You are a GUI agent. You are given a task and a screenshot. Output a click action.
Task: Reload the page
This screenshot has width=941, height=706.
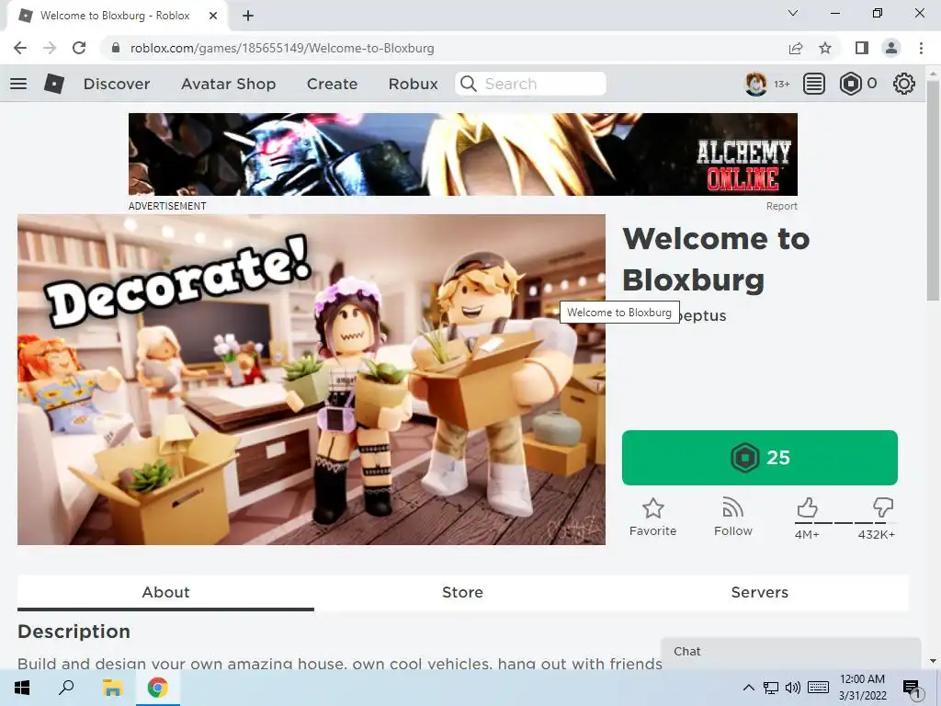79,48
